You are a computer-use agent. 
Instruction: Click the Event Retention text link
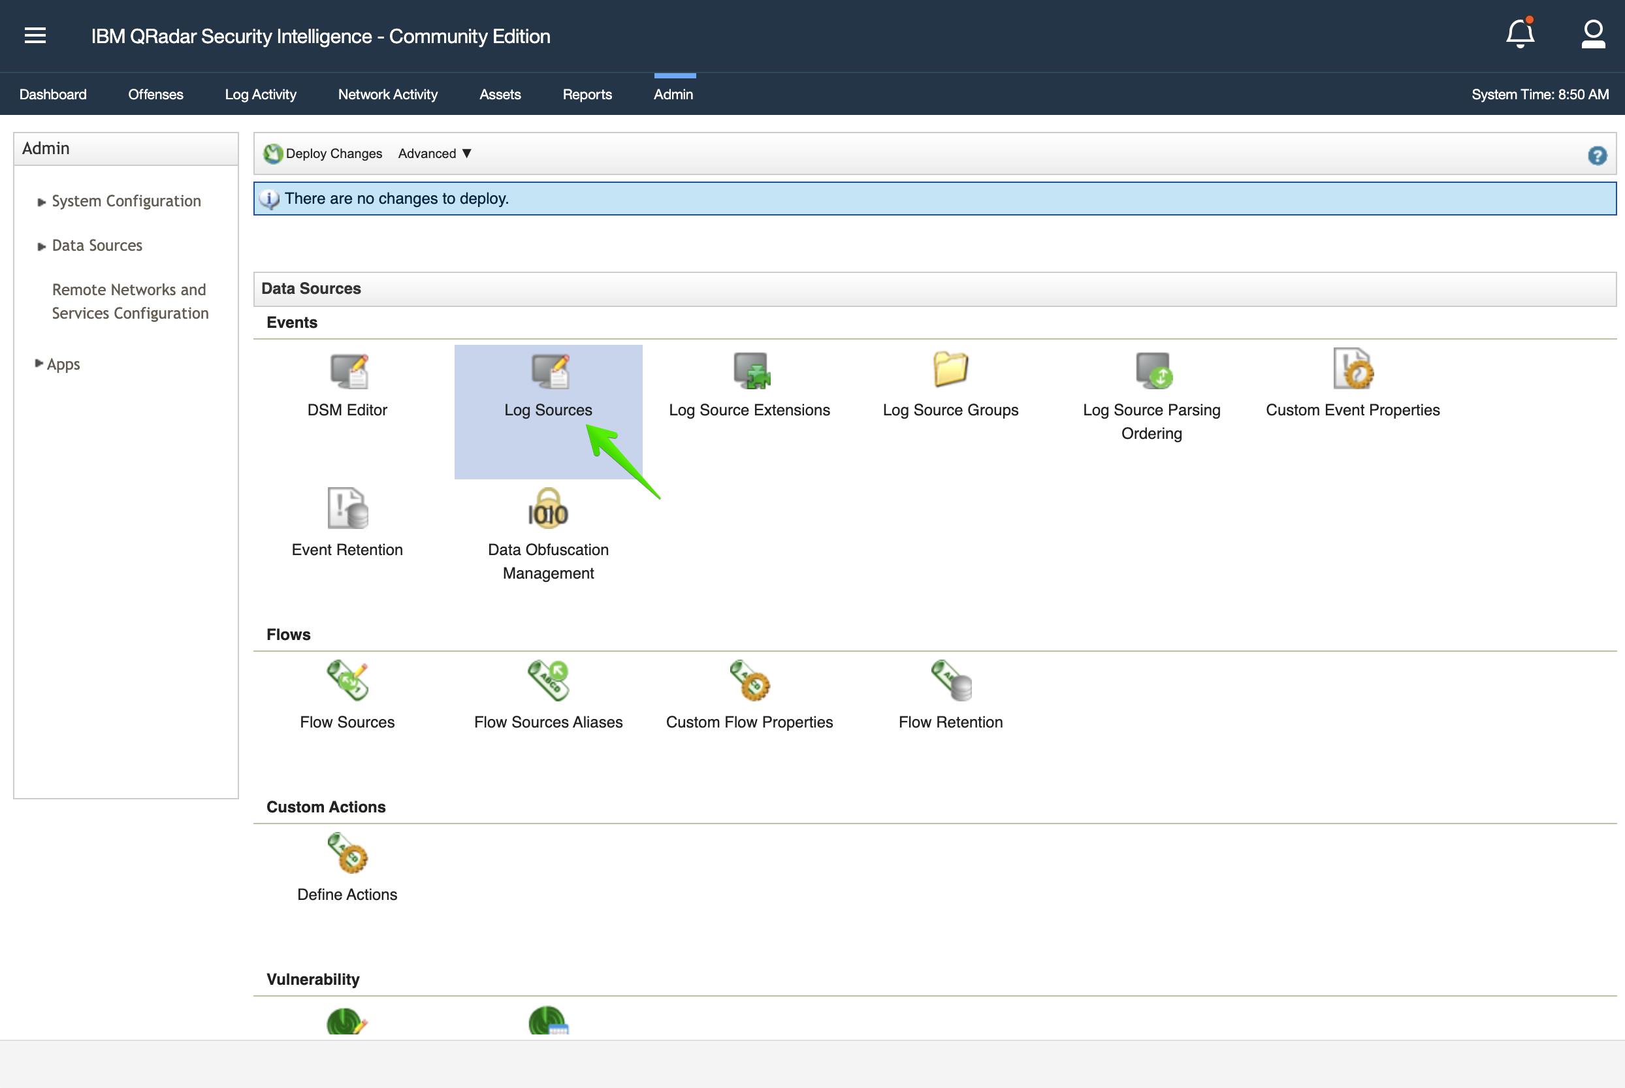pos(347,550)
